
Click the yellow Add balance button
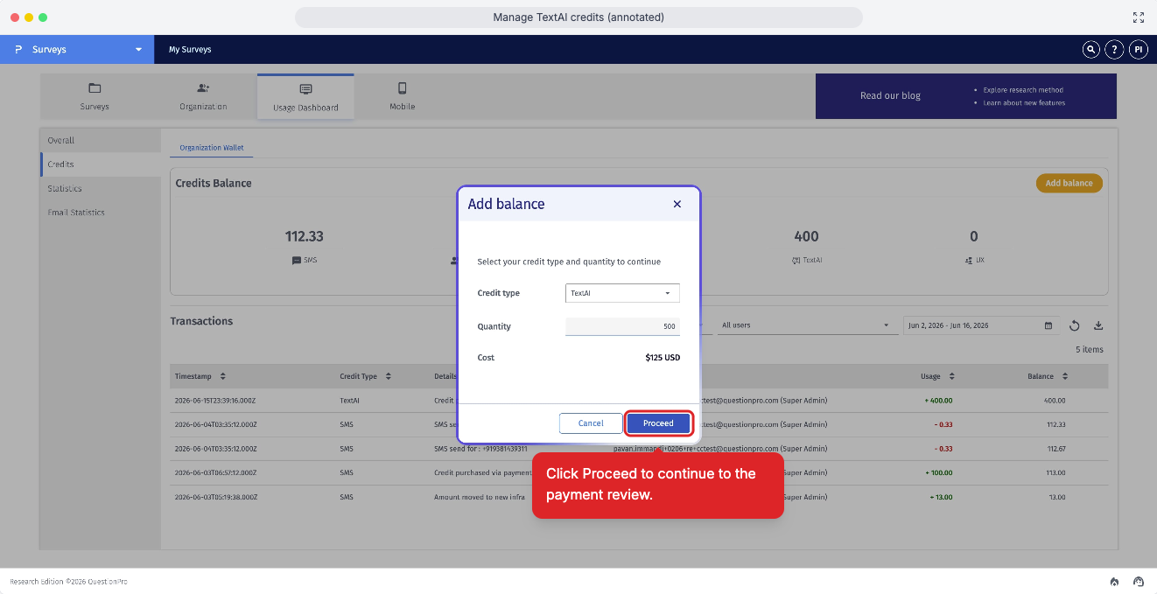pyautogui.click(x=1069, y=183)
